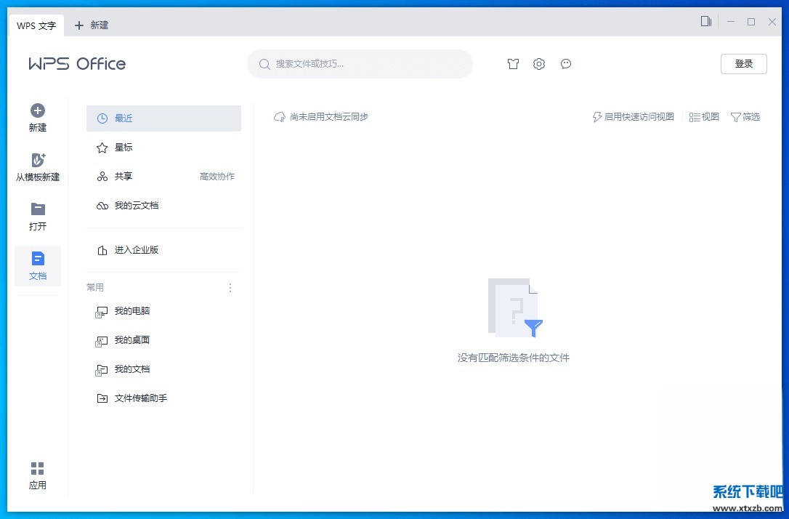Enable quick access view toggle
Screen dimensions: 789x519
click(634, 117)
